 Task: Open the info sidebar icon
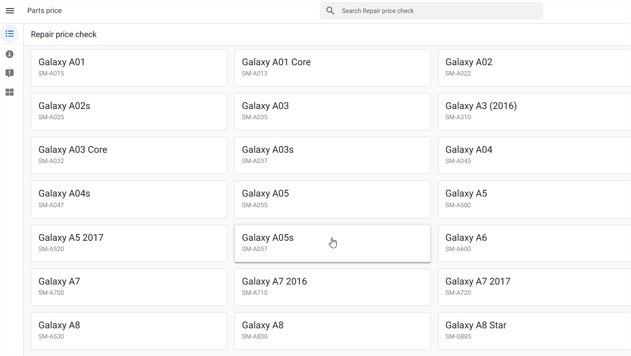[x=9, y=54]
